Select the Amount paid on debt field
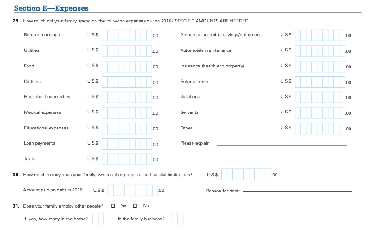This screenshot has width=373, height=230. pos(133,190)
